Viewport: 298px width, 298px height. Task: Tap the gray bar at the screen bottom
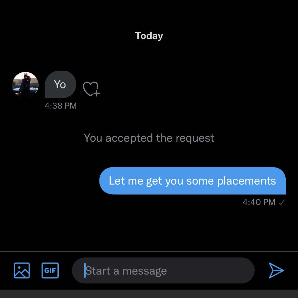point(149,294)
